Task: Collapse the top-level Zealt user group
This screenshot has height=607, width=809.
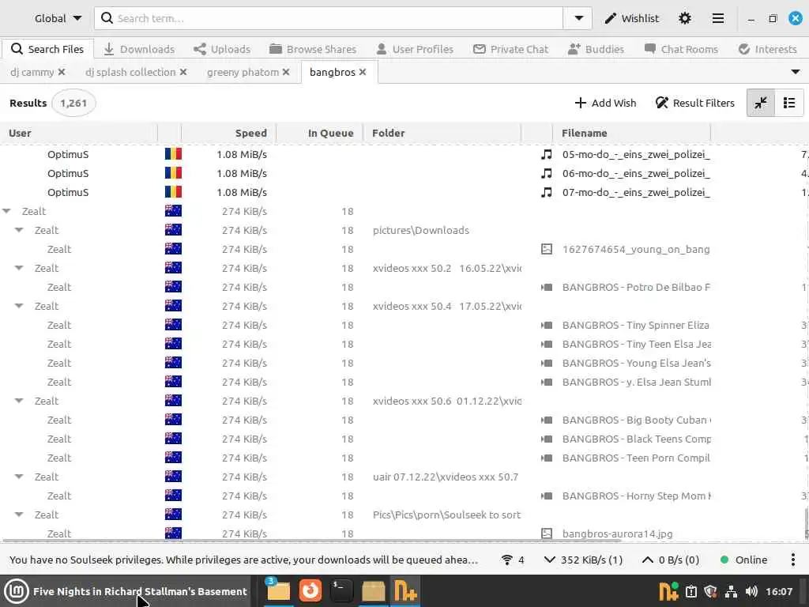Action: 6,211
